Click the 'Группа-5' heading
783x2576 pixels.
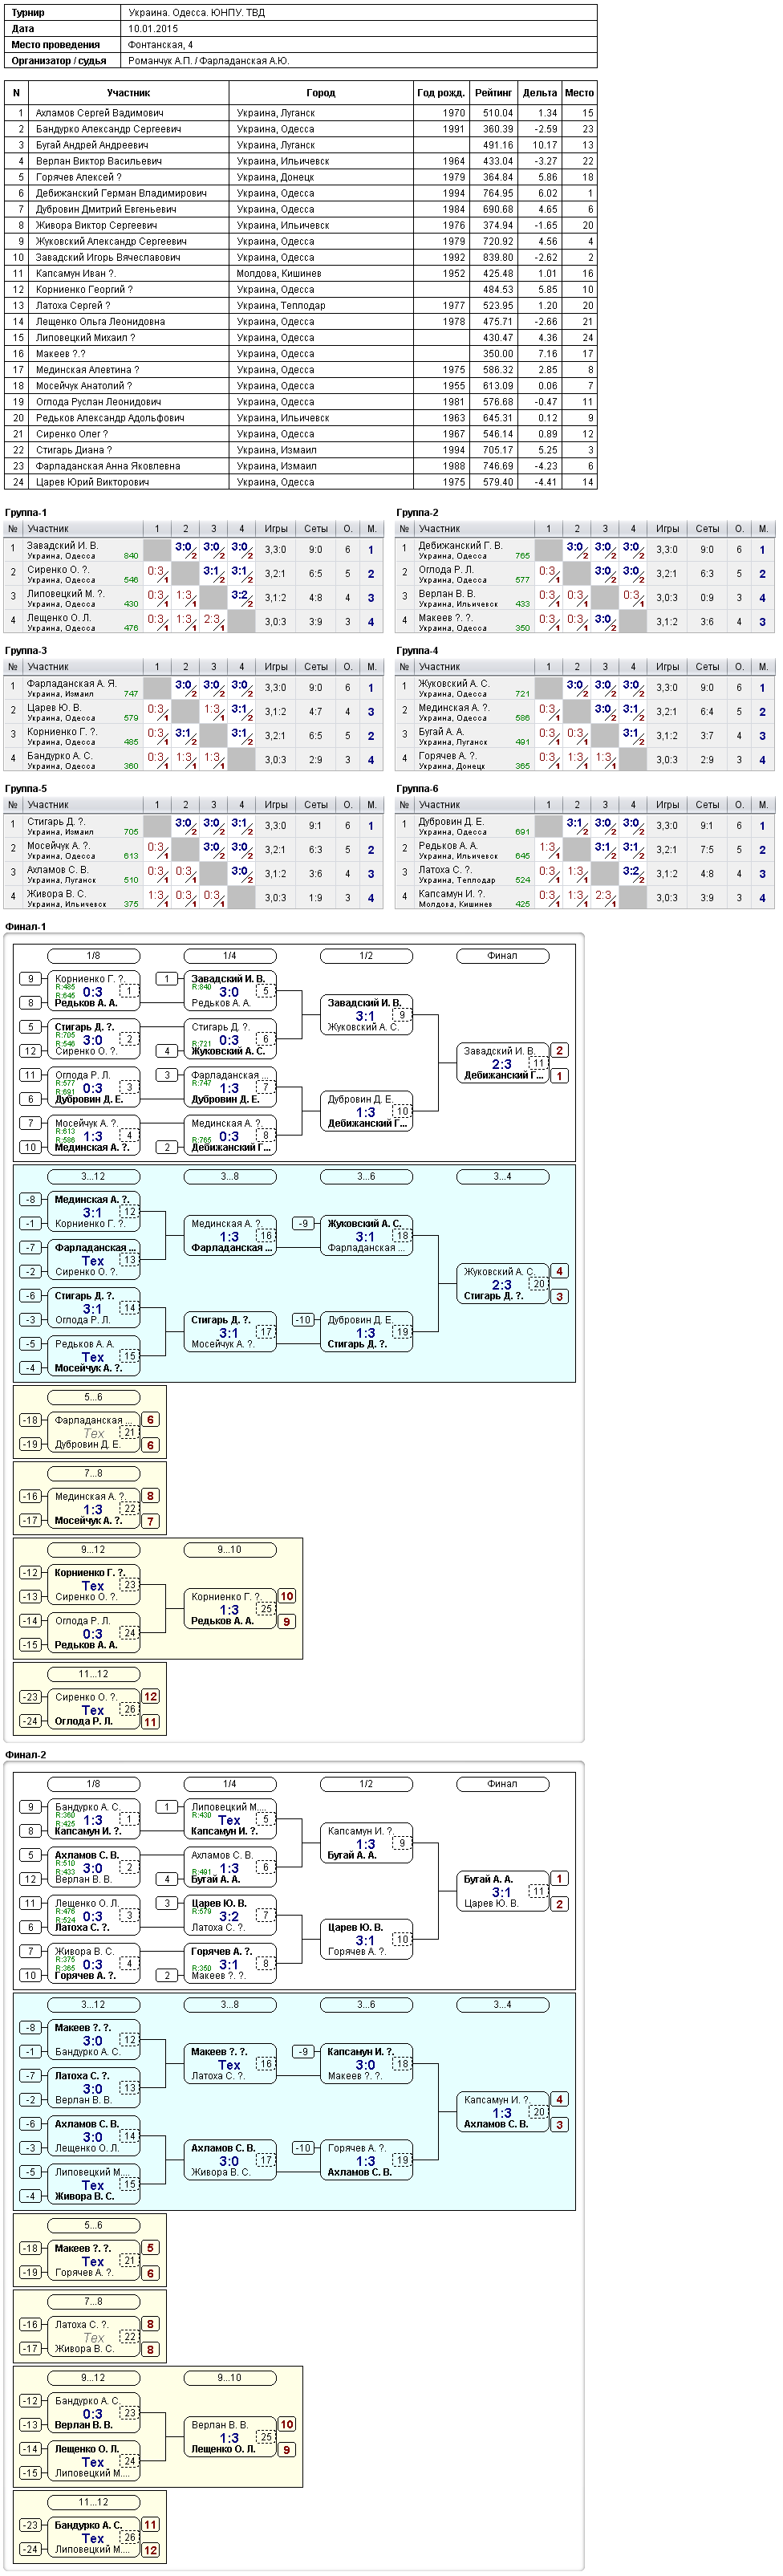(x=26, y=788)
